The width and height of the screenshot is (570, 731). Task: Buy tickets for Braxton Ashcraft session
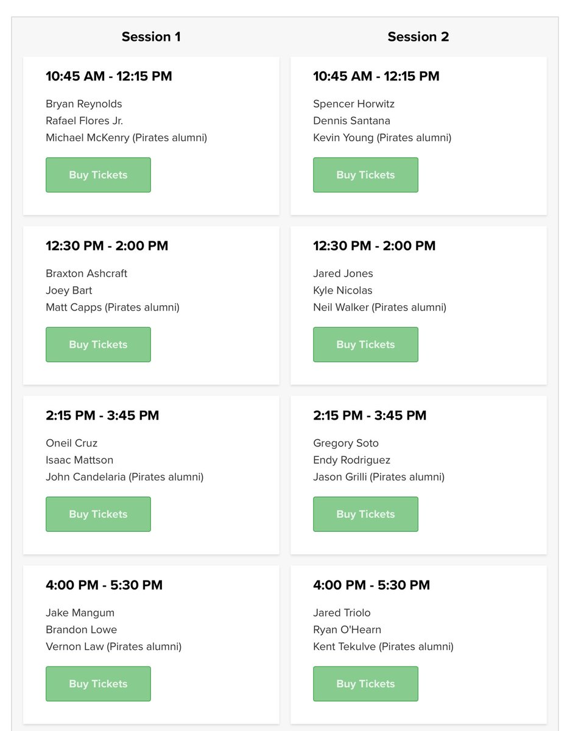pyautogui.click(x=98, y=344)
